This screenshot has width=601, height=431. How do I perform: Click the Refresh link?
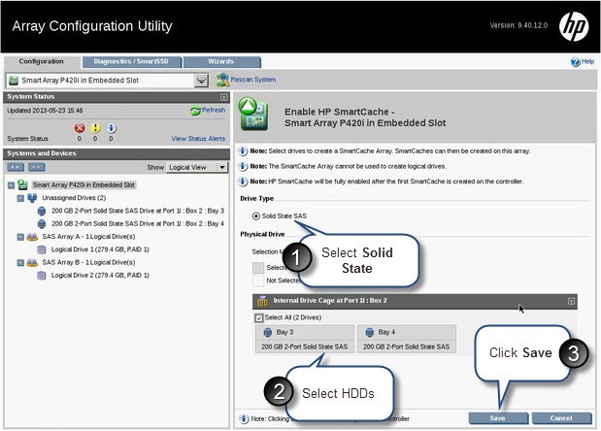[x=214, y=111]
